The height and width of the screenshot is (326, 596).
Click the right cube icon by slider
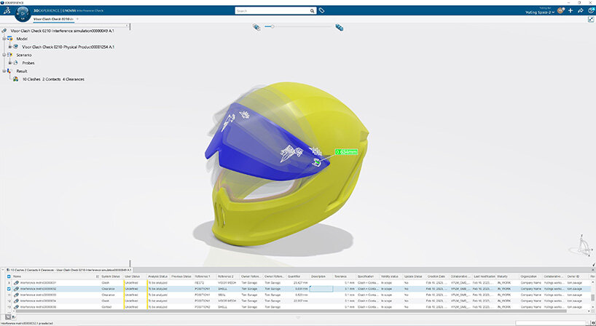tap(339, 27)
